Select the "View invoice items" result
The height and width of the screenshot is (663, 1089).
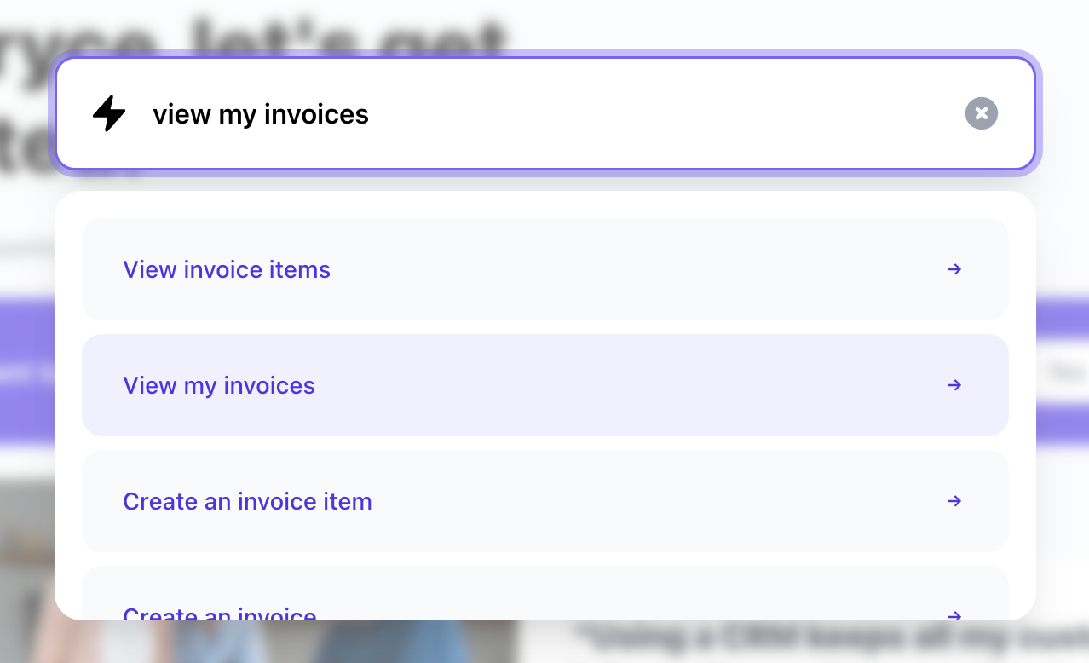[x=227, y=269]
